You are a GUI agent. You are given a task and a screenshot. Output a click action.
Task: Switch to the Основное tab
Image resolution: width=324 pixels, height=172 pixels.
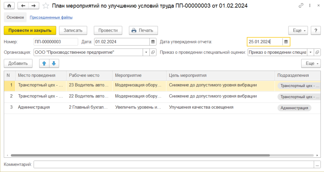(15, 17)
